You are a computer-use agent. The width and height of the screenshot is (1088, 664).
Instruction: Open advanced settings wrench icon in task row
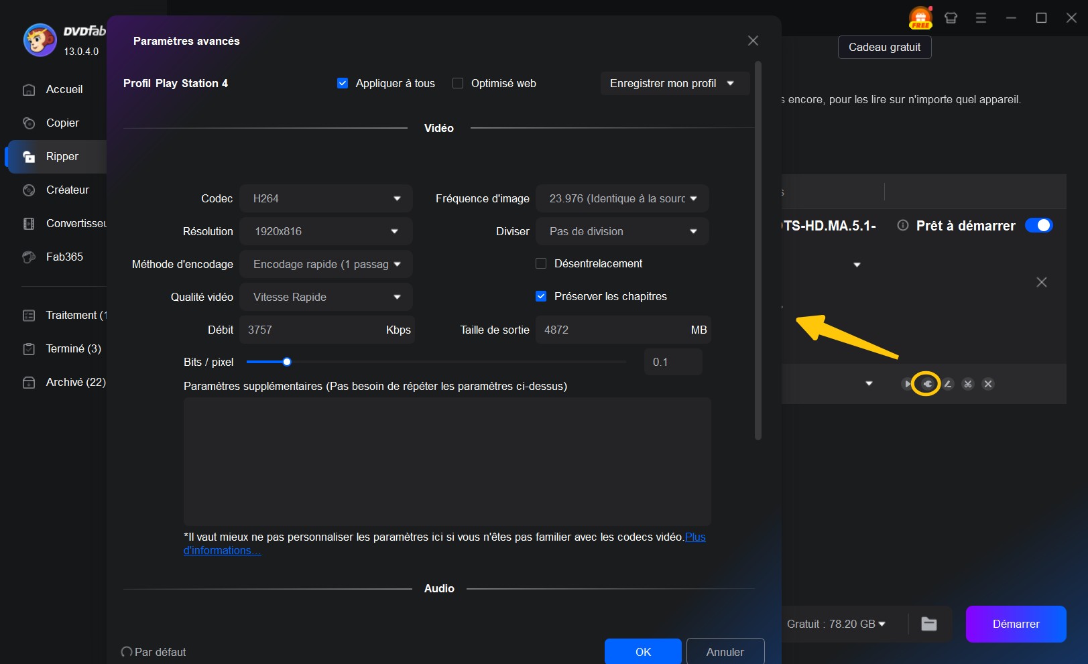(927, 384)
